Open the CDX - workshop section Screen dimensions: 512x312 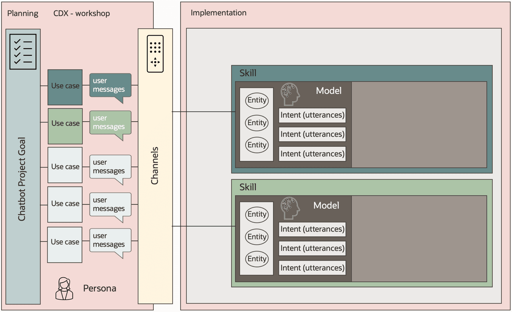tap(81, 13)
